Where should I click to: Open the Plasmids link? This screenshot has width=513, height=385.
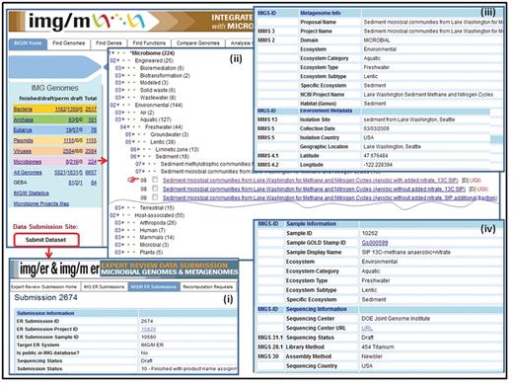(23, 141)
